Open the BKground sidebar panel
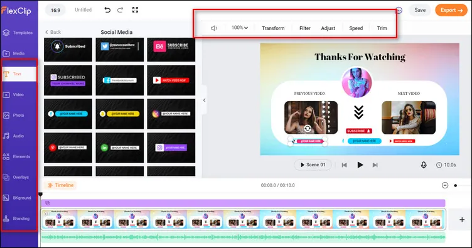The image size is (472, 248). 18,198
